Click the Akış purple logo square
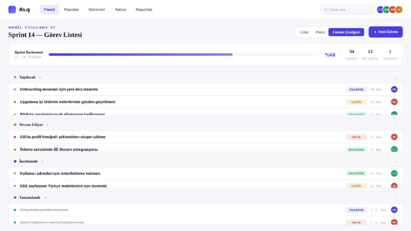Image resolution: width=411 pixels, height=231 pixels. 12,10
